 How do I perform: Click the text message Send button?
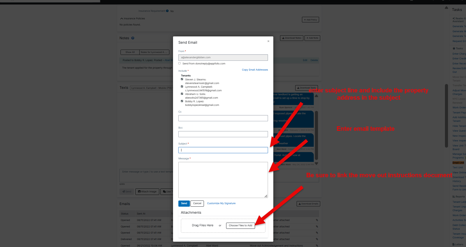click(x=127, y=192)
